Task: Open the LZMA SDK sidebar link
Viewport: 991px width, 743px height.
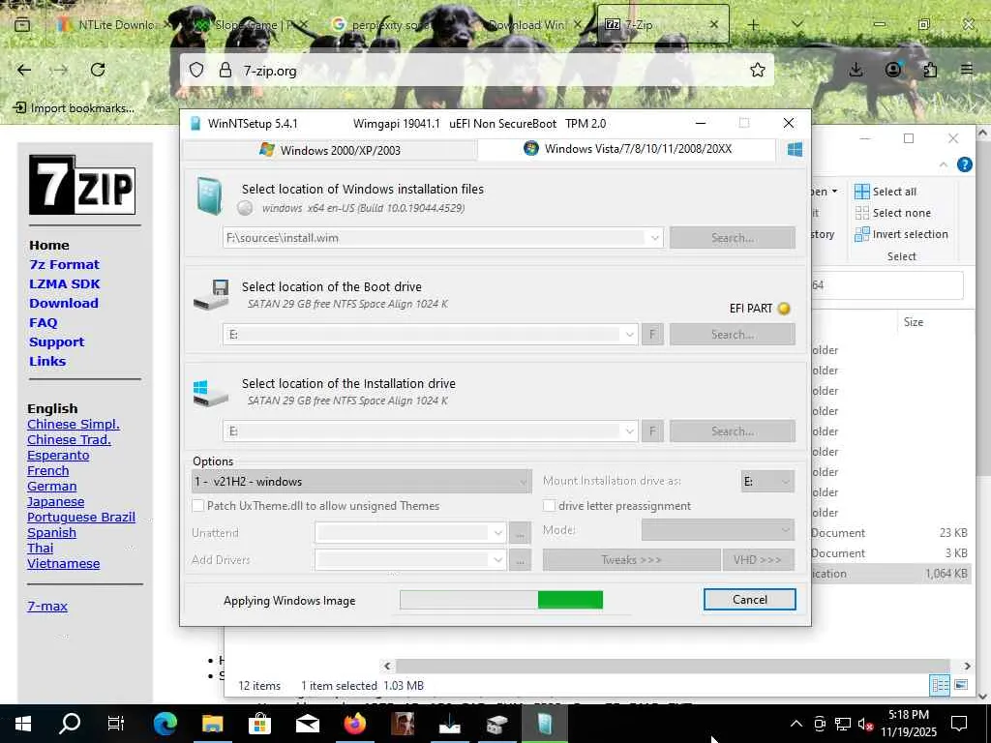Action: click(x=65, y=284)
